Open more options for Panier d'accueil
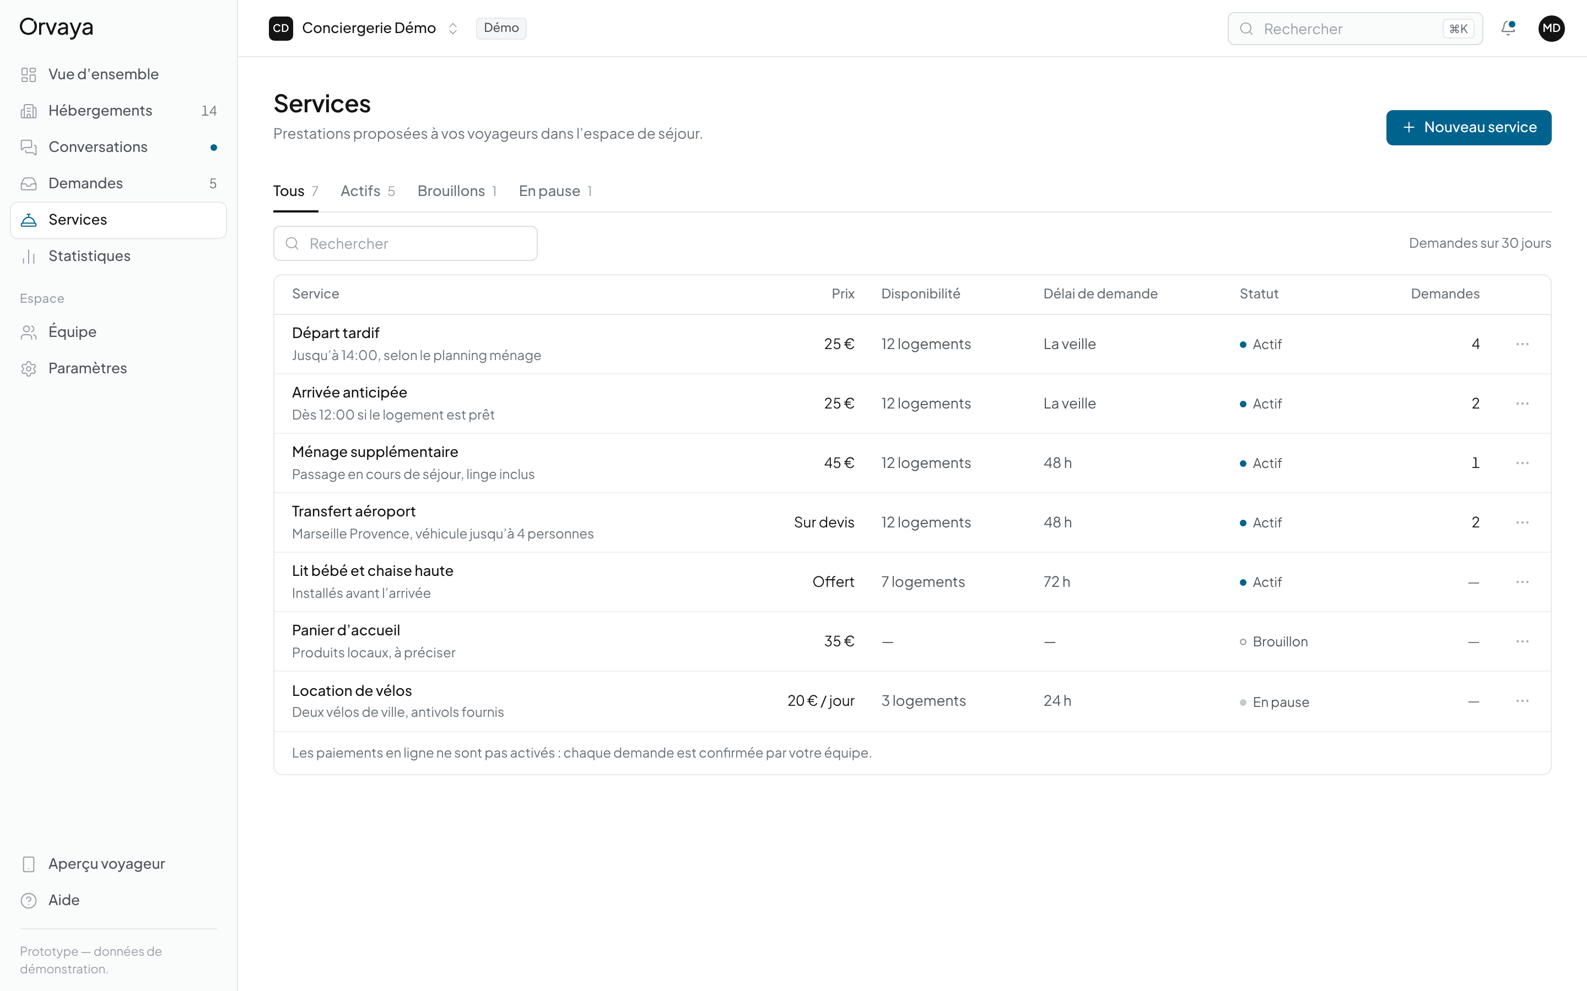The width and height of the screenshot is (1587, 991). 1522,641
